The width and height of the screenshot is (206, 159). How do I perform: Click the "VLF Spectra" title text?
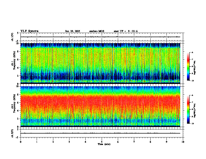pos(29,31)
